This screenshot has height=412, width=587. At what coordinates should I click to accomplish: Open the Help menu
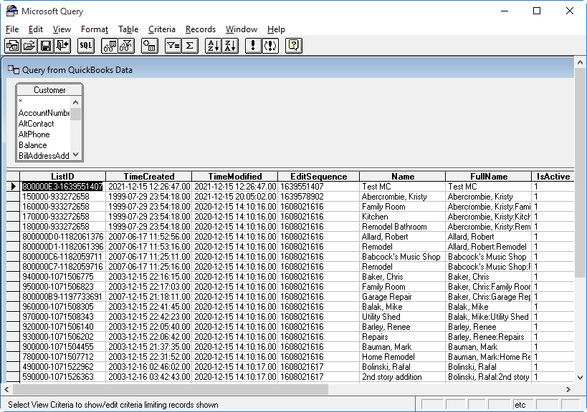click(x=276, y=29)
